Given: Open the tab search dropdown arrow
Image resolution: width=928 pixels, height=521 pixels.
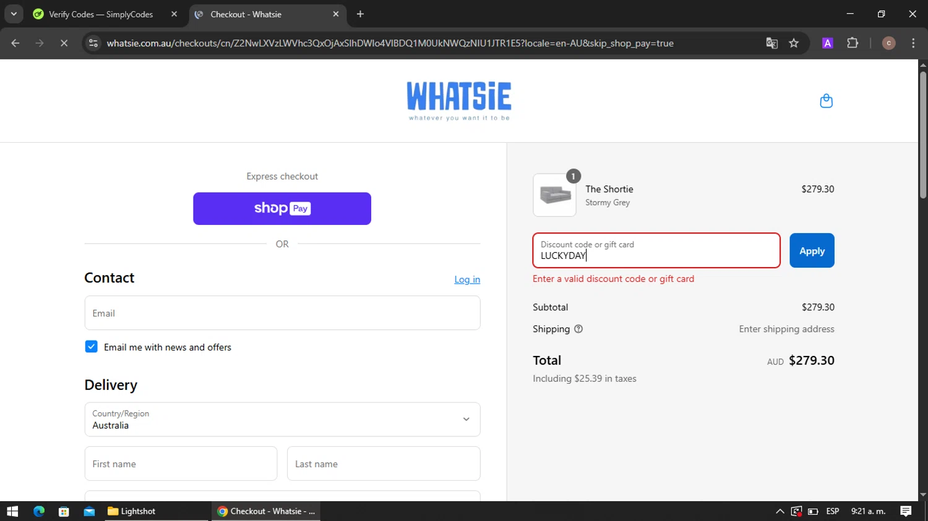Looking at the screenshot, I should [x=14, y=14].
